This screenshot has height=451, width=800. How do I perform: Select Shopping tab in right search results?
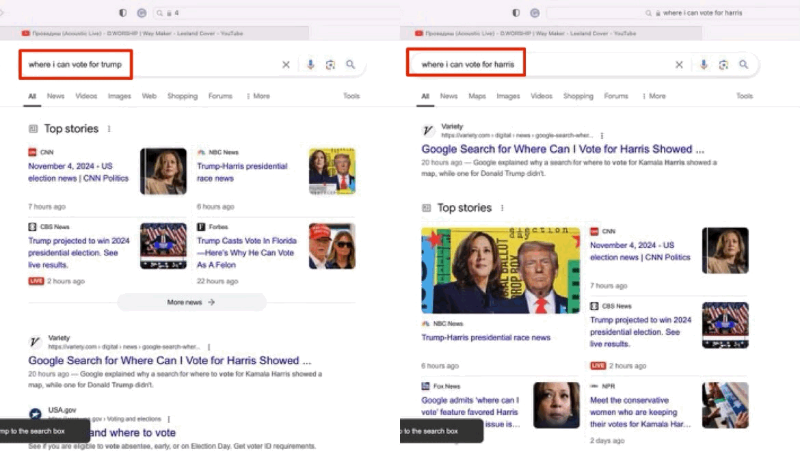click(578, 96)
